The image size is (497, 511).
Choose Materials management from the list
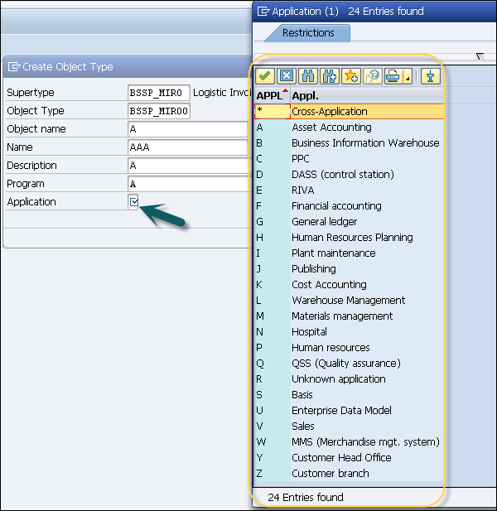(342, 316)
